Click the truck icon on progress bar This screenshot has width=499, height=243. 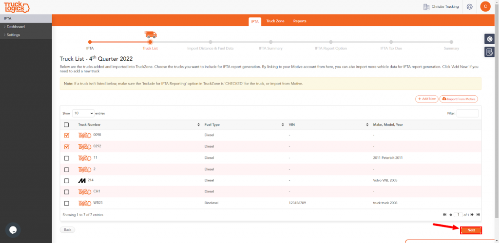click(x=151, y=35)
